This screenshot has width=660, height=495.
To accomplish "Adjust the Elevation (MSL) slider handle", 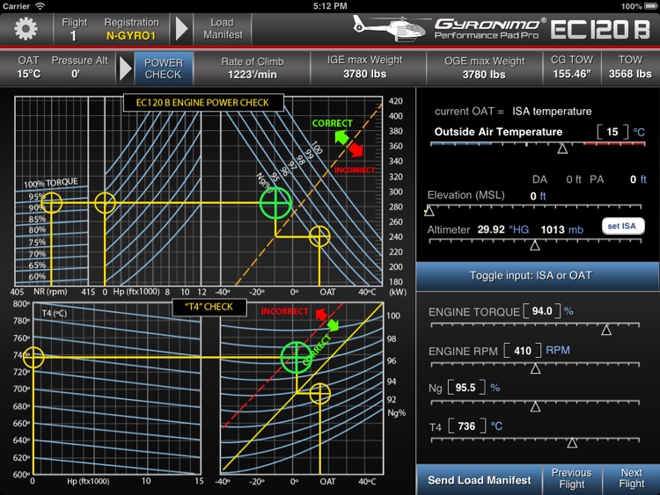I will 429,211.
